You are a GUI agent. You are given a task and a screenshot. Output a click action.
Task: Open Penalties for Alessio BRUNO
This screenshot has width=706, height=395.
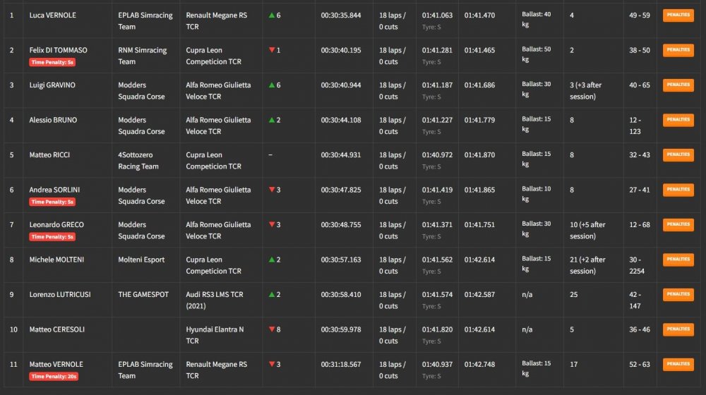[x=678, y=120]
